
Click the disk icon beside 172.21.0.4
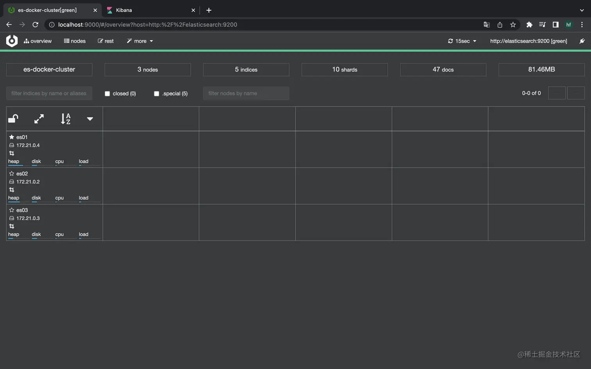click(12, 145)
